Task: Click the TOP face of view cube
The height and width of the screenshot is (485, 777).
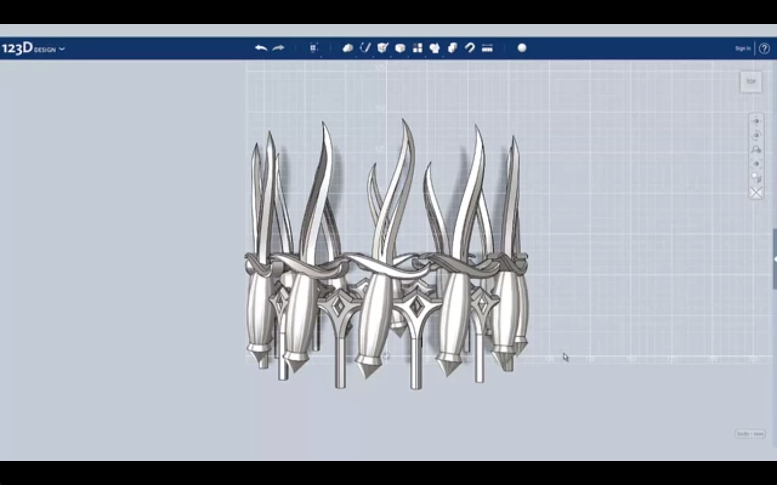Action: (x=751, y=82)
